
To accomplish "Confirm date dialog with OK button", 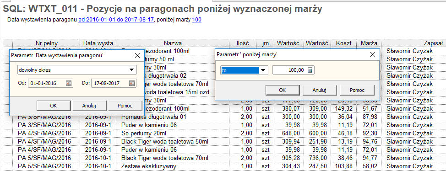I will click(54, 105).
